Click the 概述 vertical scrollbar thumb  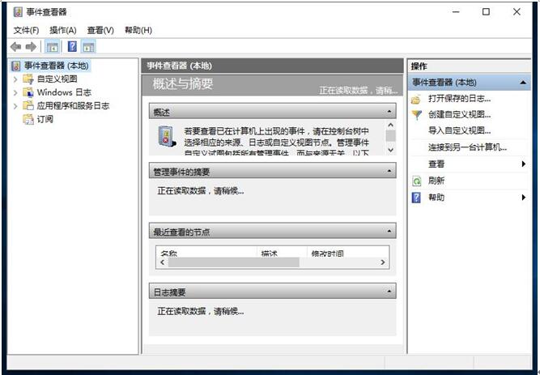pyautogui.click(x=390, y=135)
